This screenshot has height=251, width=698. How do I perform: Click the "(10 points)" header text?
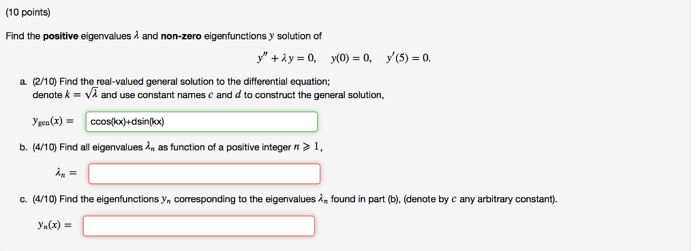pyautogui.click(x=28, y=13)
